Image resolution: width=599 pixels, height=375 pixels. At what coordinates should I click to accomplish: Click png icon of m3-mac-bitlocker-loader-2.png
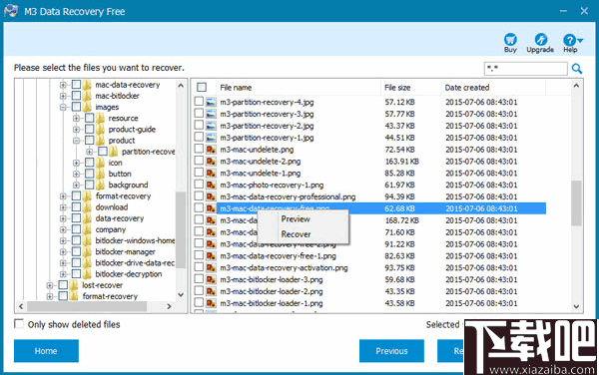pyautogui.click(x=211, y=291)
